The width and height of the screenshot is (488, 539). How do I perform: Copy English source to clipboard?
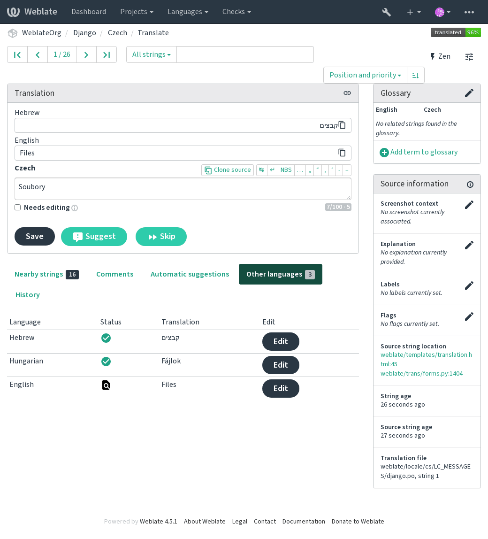pyautogui.click(x=342, y=153)
